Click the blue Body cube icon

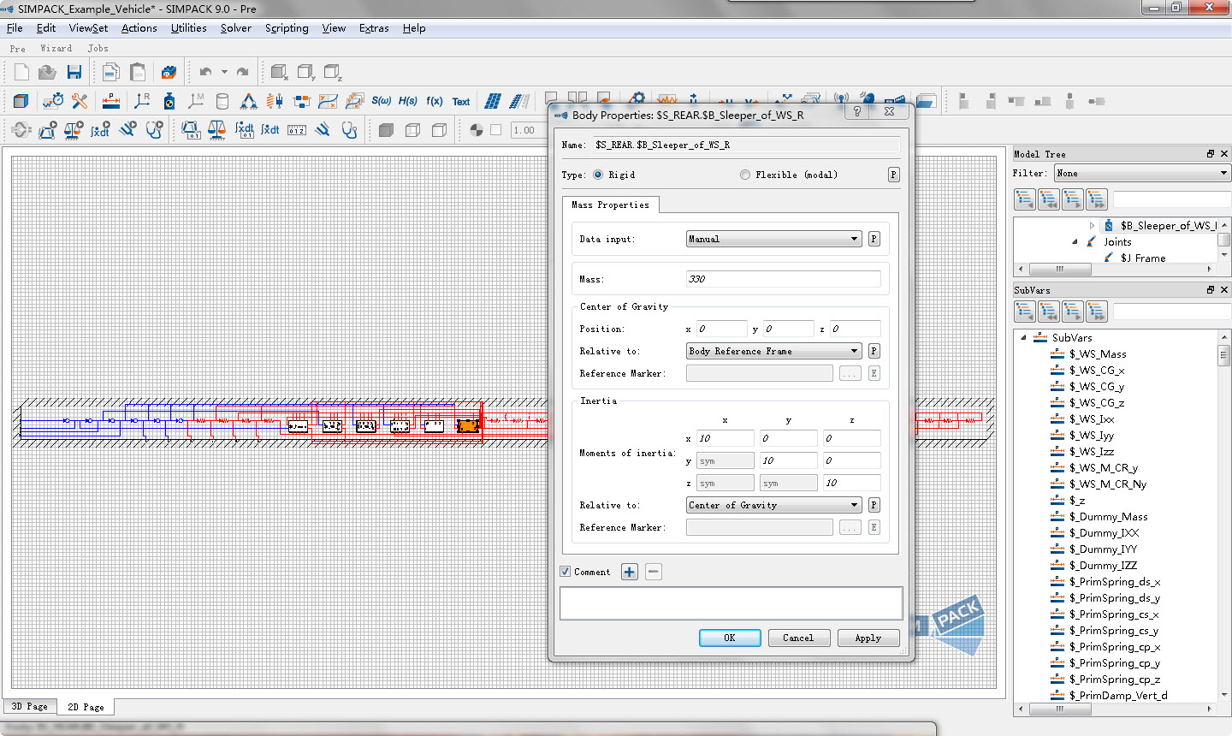[21, 101]
